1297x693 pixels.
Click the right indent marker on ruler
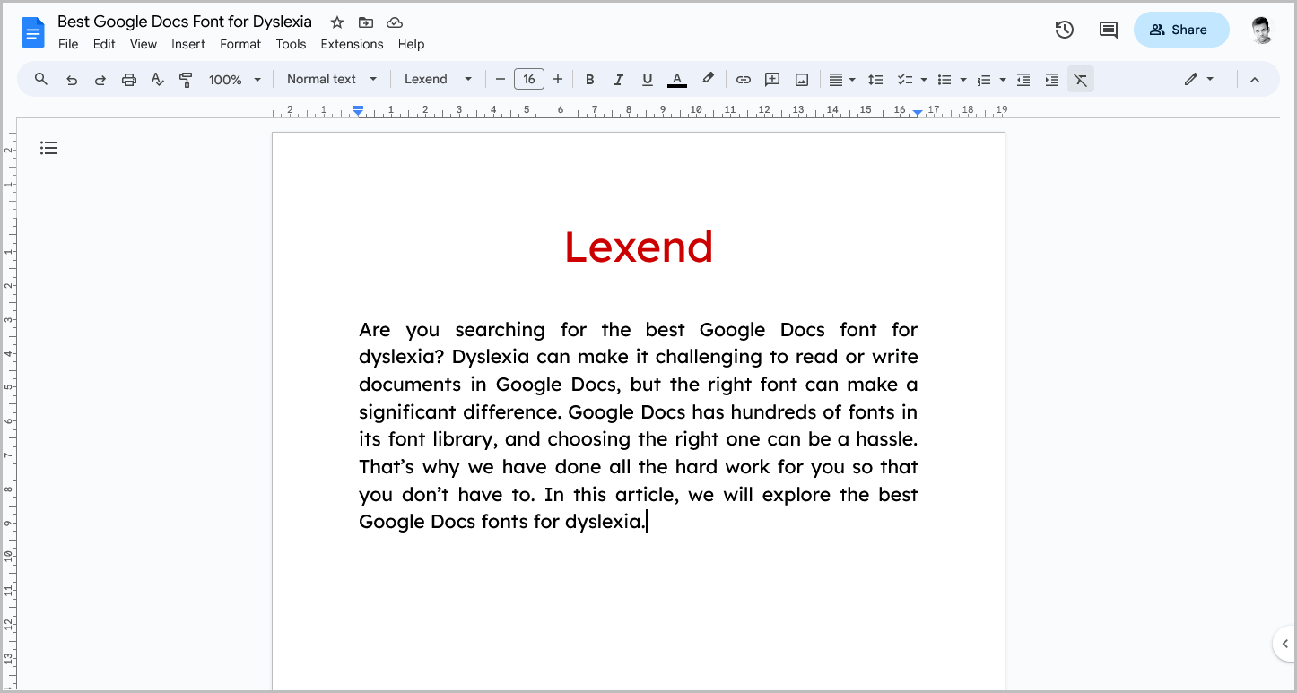click(918, 112)
